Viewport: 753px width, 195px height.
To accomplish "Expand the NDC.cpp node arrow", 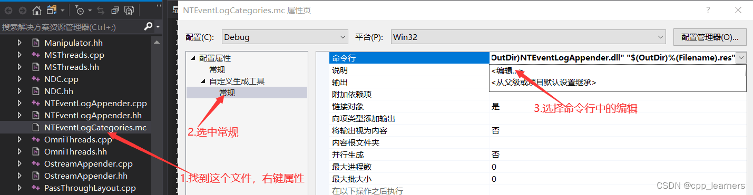I will (20, 79).
